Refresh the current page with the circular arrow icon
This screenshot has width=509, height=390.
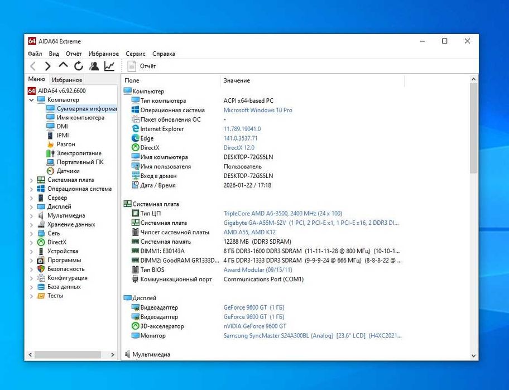(x=79, y=66)
